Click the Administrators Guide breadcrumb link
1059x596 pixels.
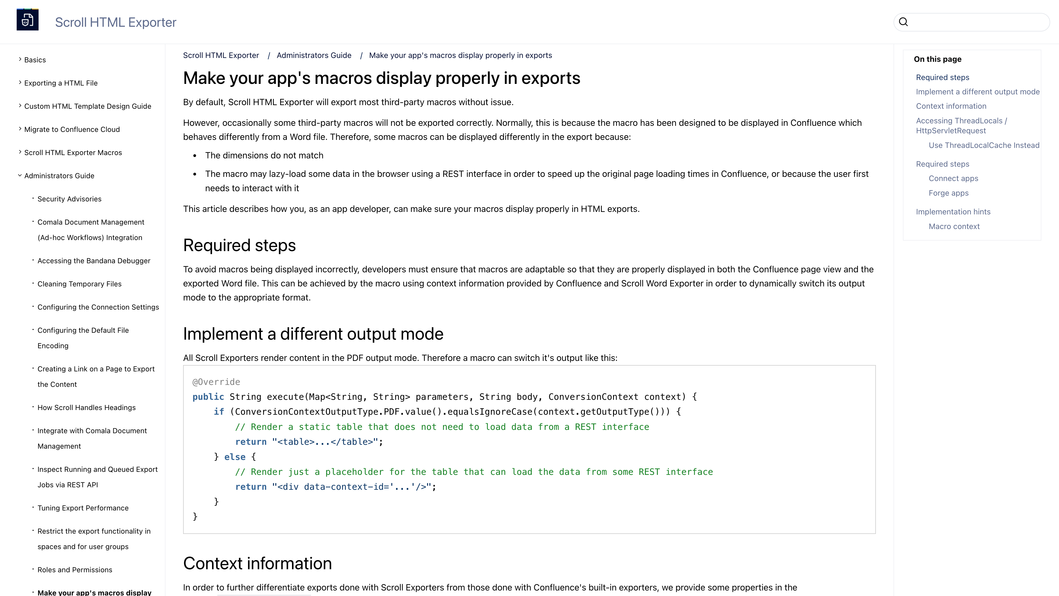(x=314, y=55)
